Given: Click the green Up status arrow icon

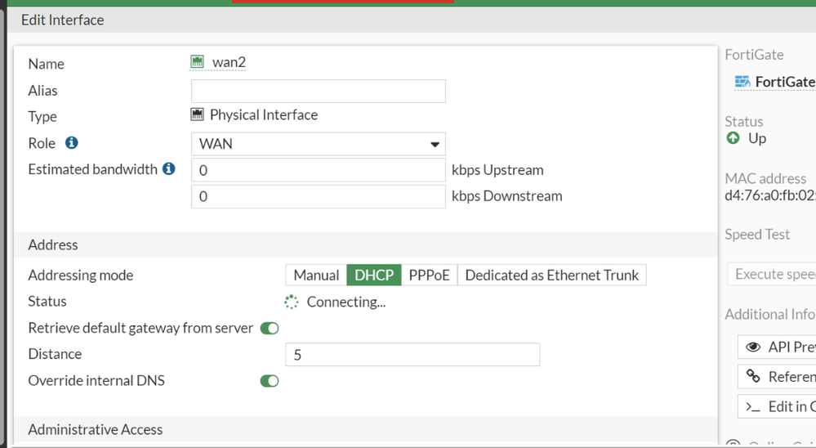Looking at the screenshot, I should (x=733, y=138).
